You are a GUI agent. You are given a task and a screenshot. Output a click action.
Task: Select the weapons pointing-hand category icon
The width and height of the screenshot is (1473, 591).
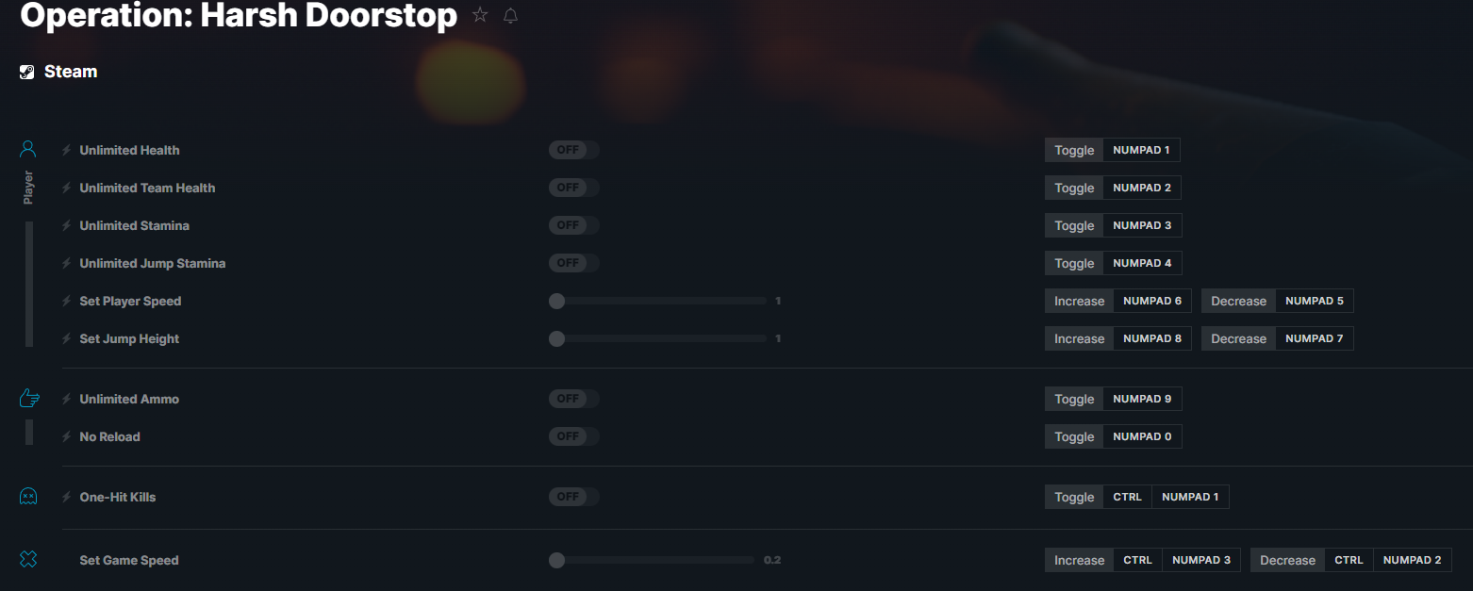(x=28, y=399)
